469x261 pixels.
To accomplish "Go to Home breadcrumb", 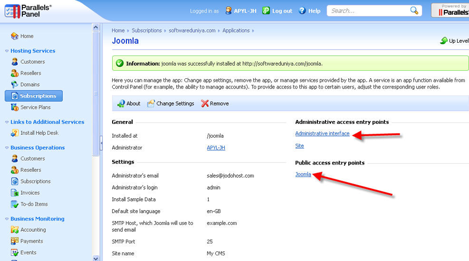I will pos(118,30).
